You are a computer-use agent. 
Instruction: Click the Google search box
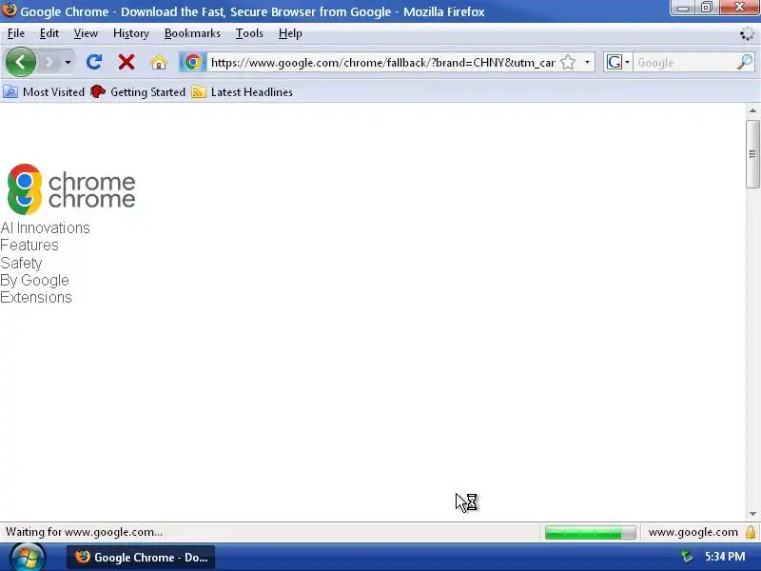pyautogui.click(x=684, y=63)
